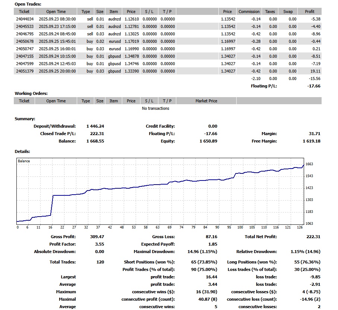Click the Deposit/Withdrawal value 1 446.24
This screenshot has height=310, width=338.
pyautogui.click(x=95, y=126)
